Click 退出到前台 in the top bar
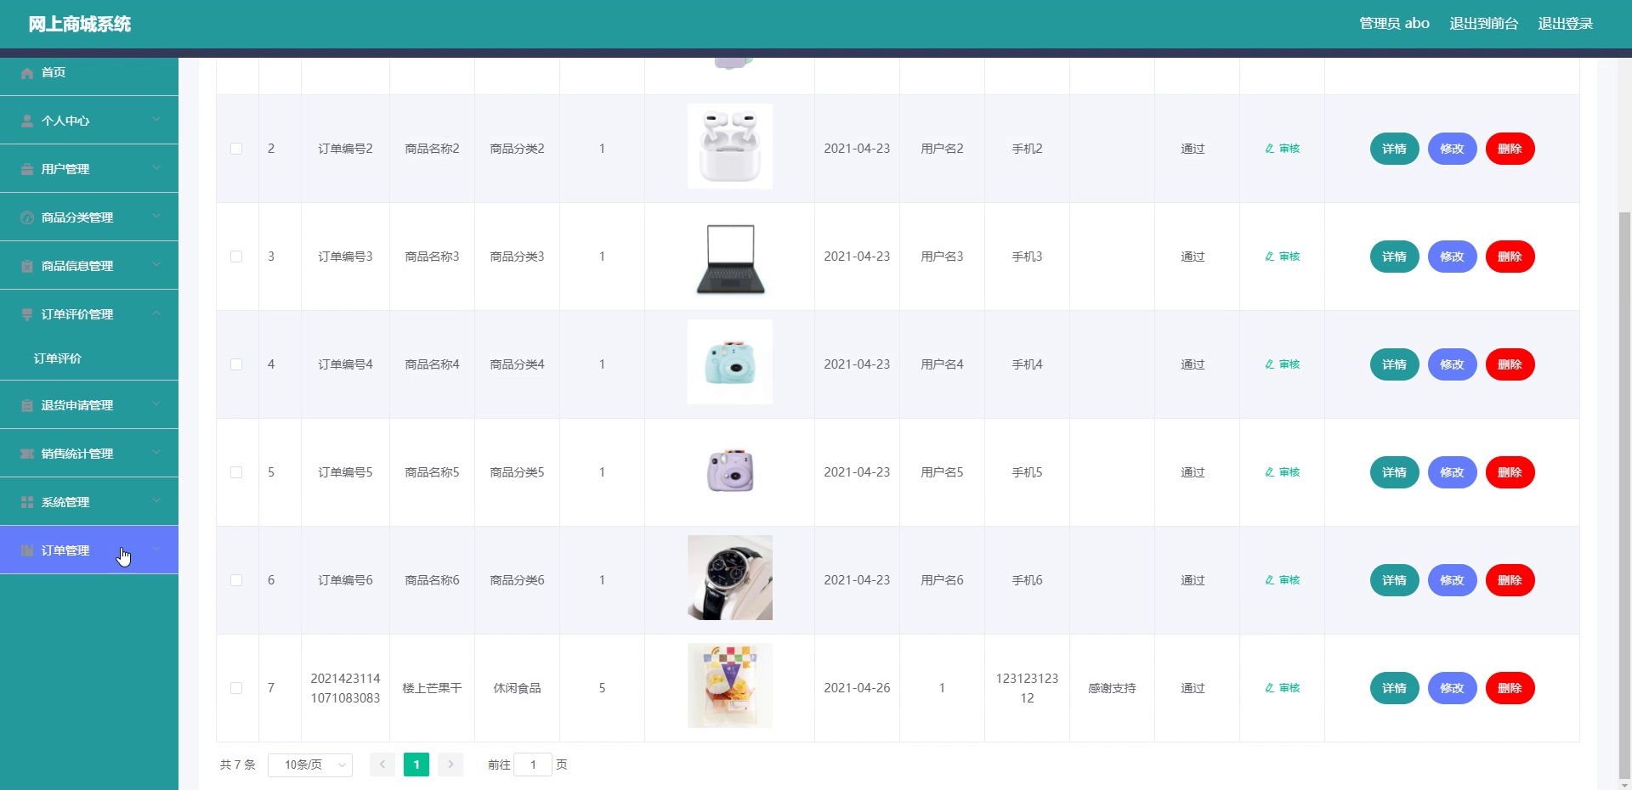Screen dimensions: 1632x790 point(1483,23)
